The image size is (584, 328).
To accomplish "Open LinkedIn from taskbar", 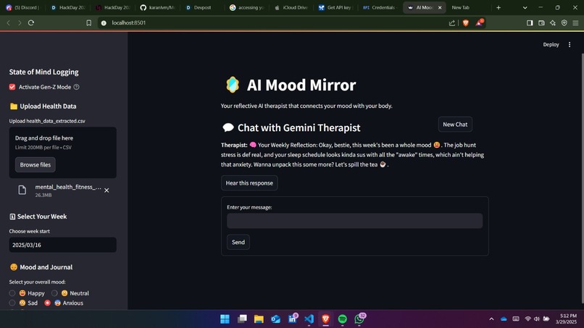I will pos(293,319).
